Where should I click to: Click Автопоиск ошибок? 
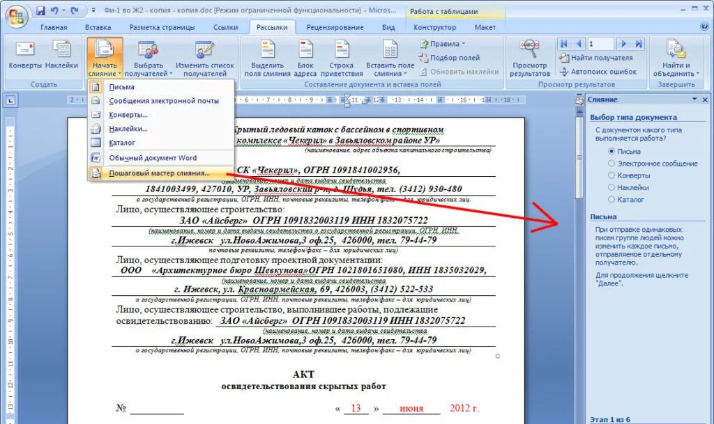598,71
